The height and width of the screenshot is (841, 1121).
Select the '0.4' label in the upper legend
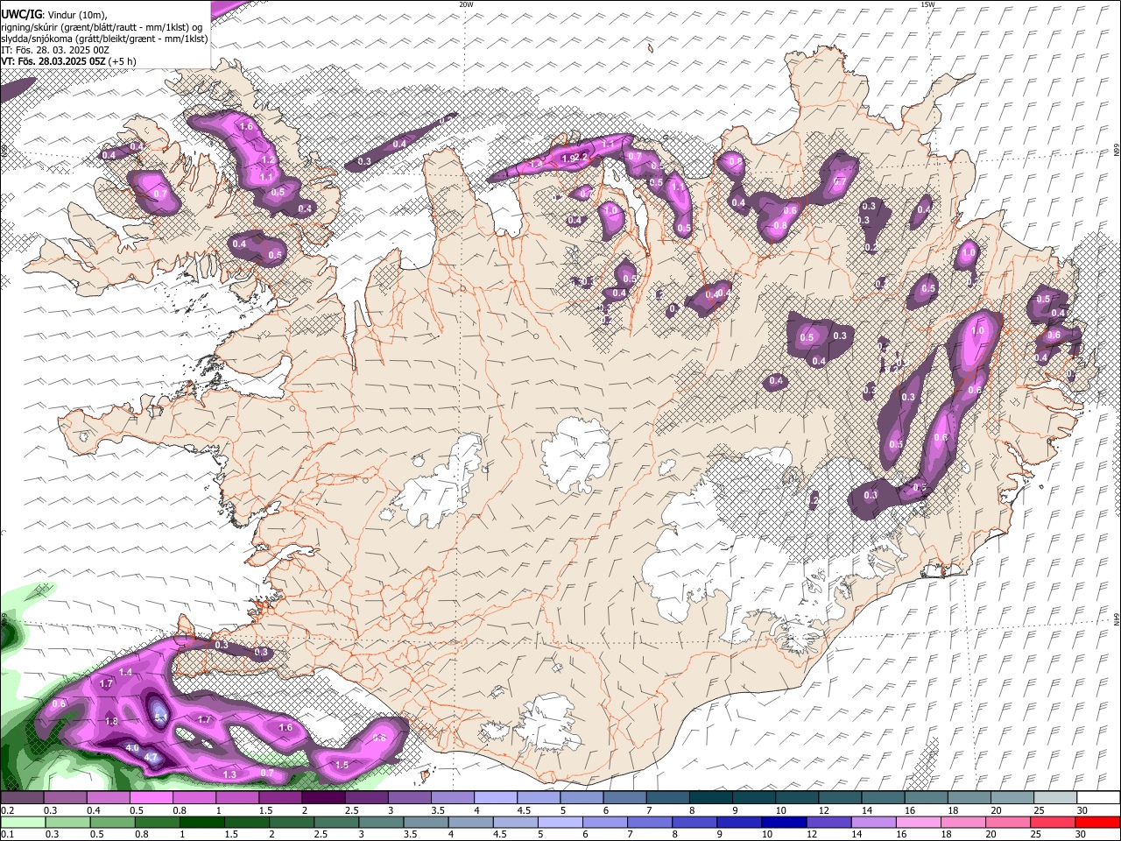tap(94, 810)
